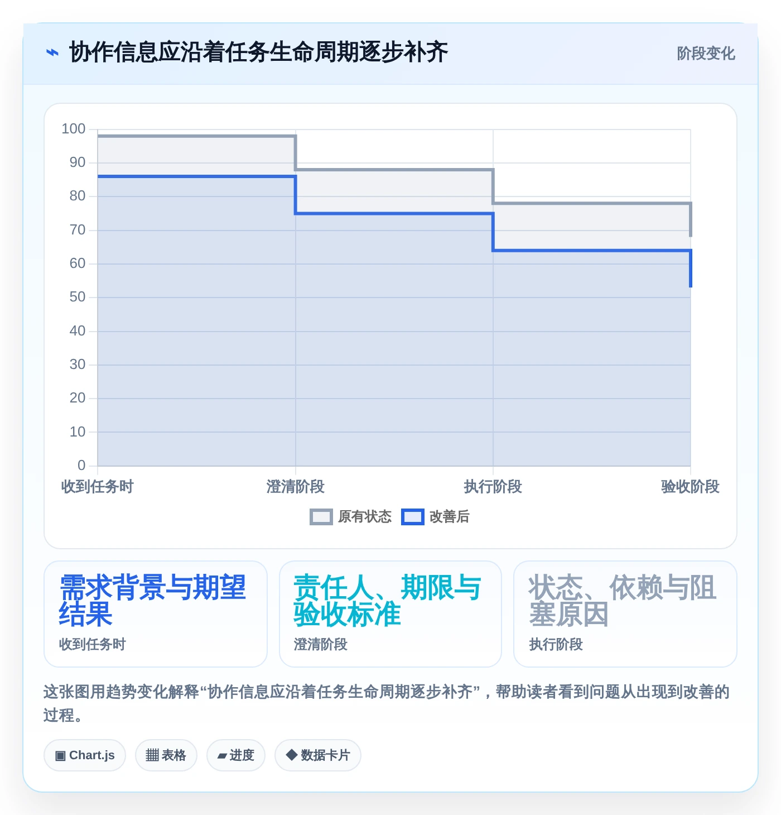781x815 pixels.
Task: Click the 原有状态 legend label
Action: (x=365, y=517)
